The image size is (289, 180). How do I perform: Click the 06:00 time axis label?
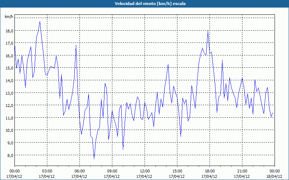click(x=79, y=171)
